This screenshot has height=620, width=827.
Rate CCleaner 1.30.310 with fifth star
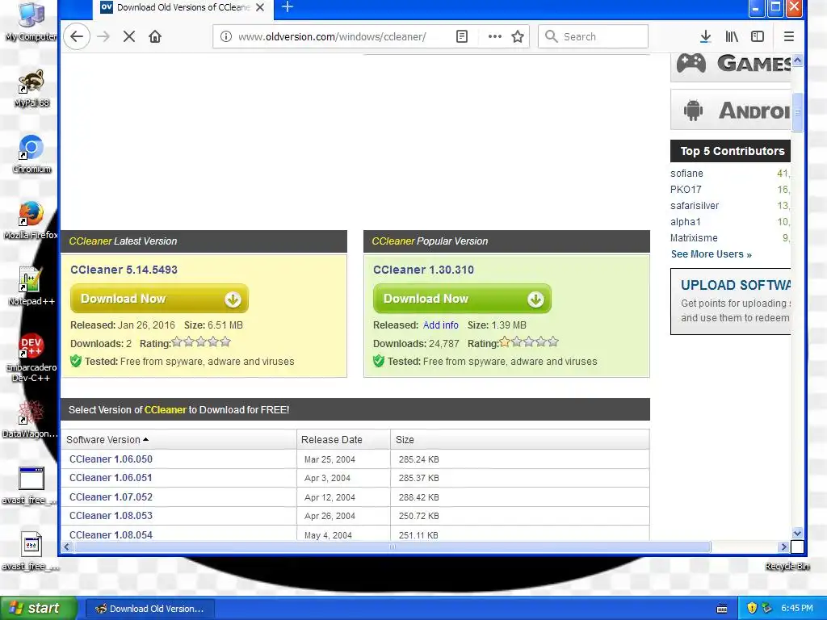coord(552,341)
